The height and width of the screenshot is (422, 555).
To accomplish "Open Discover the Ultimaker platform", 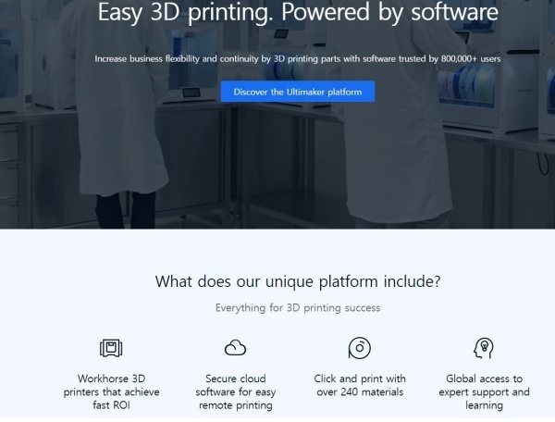I will (x=298, y=92).
